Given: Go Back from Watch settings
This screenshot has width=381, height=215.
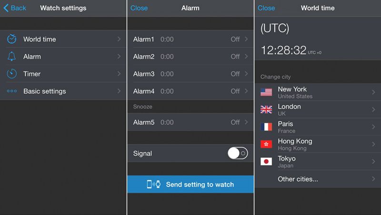Looking at the screenshot, I should pos(15,8).
